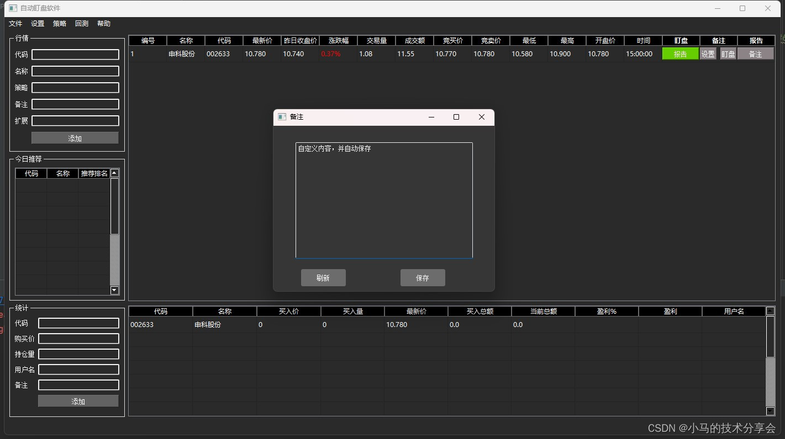Click 添加 button in 行情 panel

(75, 138)
